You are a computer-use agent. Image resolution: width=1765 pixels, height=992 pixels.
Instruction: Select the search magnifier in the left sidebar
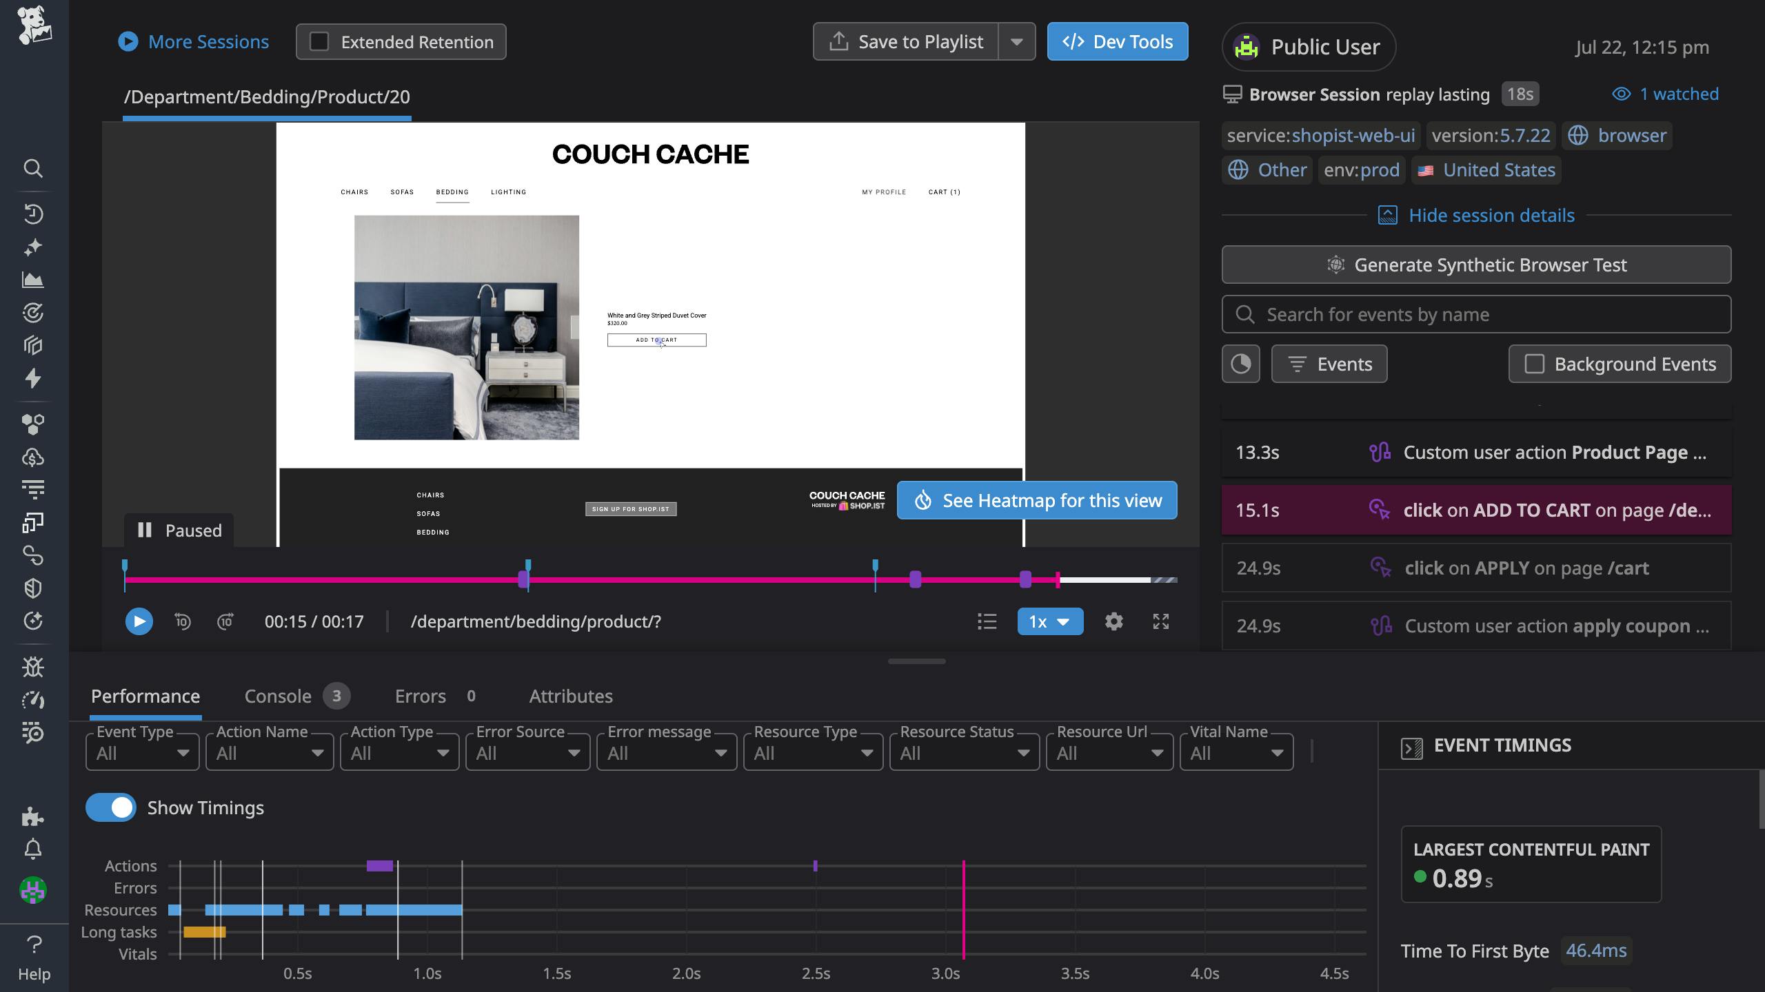click(32, 168)
